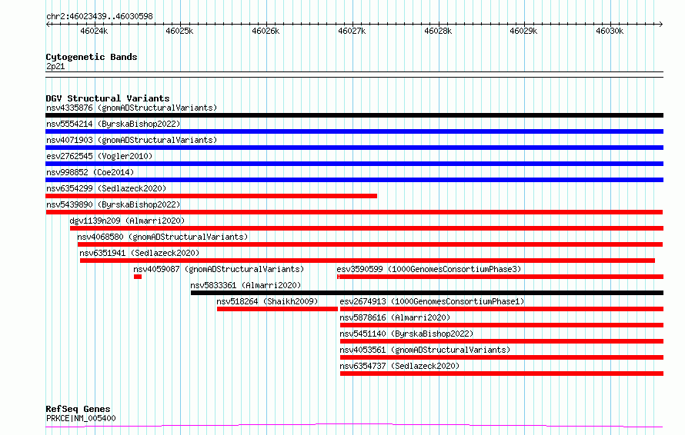685x435 pixels.
Task: Select the red bar under nsv4053561
Action: (502, 357)
